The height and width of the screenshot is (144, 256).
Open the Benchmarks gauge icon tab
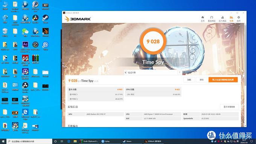pyautogui.click(x=212, y=19)
